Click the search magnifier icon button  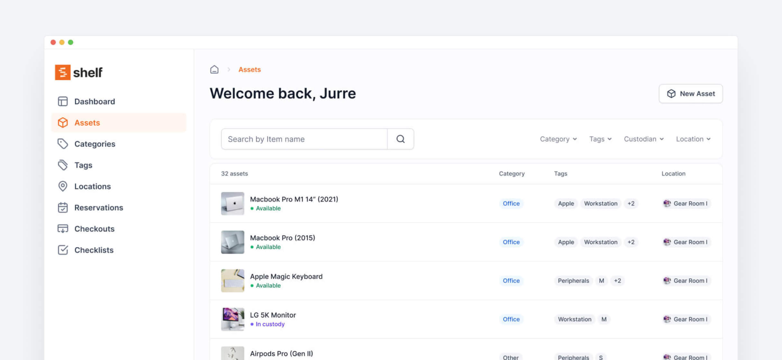(400, 139)
